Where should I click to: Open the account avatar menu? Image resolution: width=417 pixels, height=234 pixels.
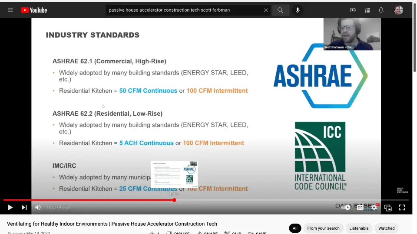click(x=398, y=10)
